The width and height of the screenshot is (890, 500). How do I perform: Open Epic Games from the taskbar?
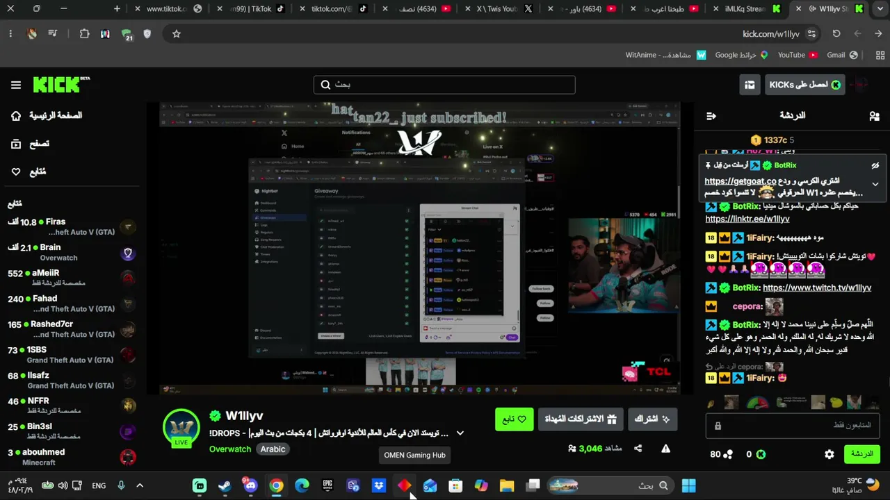point(327,485)
